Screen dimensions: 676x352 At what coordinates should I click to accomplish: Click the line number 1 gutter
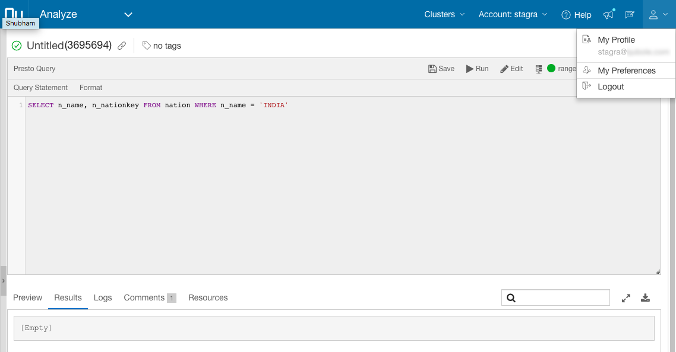click(x=21, y=105)
